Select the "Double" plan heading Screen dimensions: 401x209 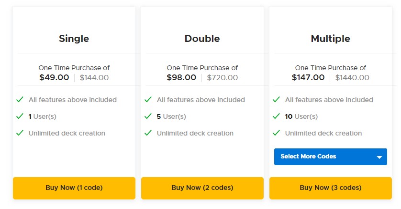coord(202,39)
